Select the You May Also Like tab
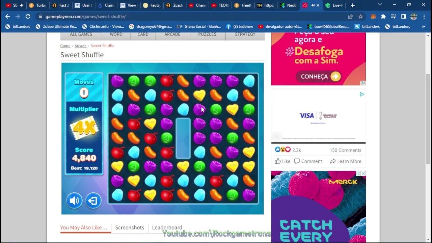432x243 pixels. pyautogui.click(x=84, y=227)
